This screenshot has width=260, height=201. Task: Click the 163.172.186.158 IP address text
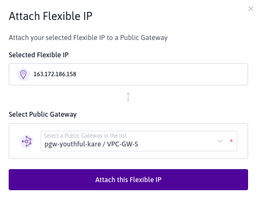coord(55,74)
